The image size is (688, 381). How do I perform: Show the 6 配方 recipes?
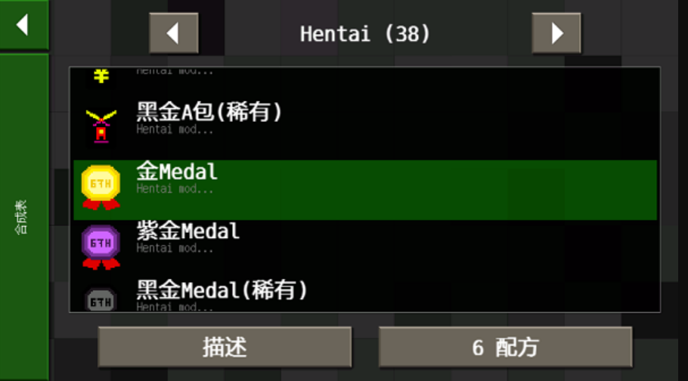click(506, 347)
